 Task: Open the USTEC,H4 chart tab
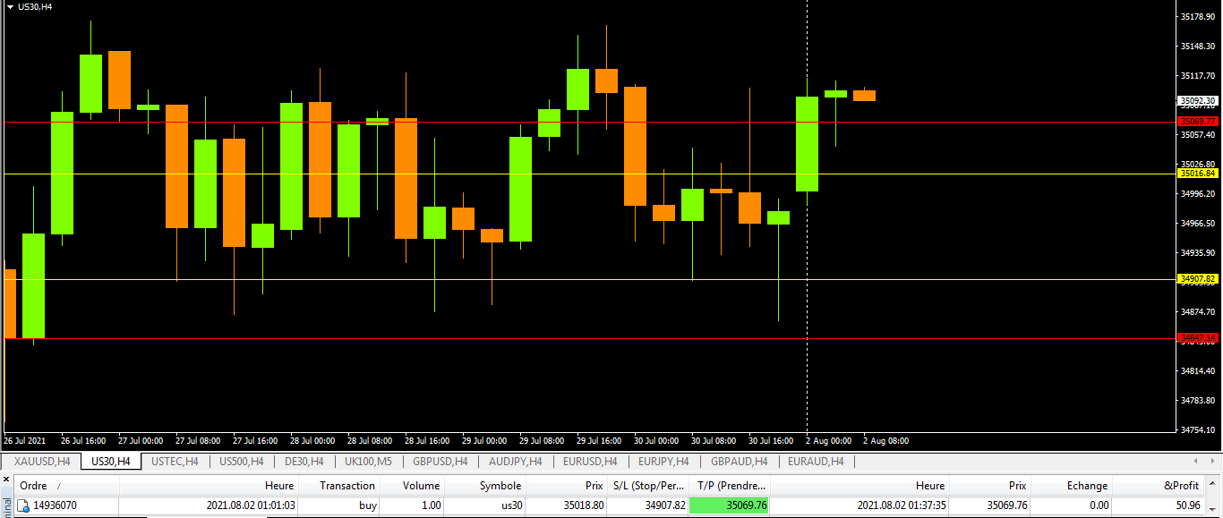click(x=175, y=462)
